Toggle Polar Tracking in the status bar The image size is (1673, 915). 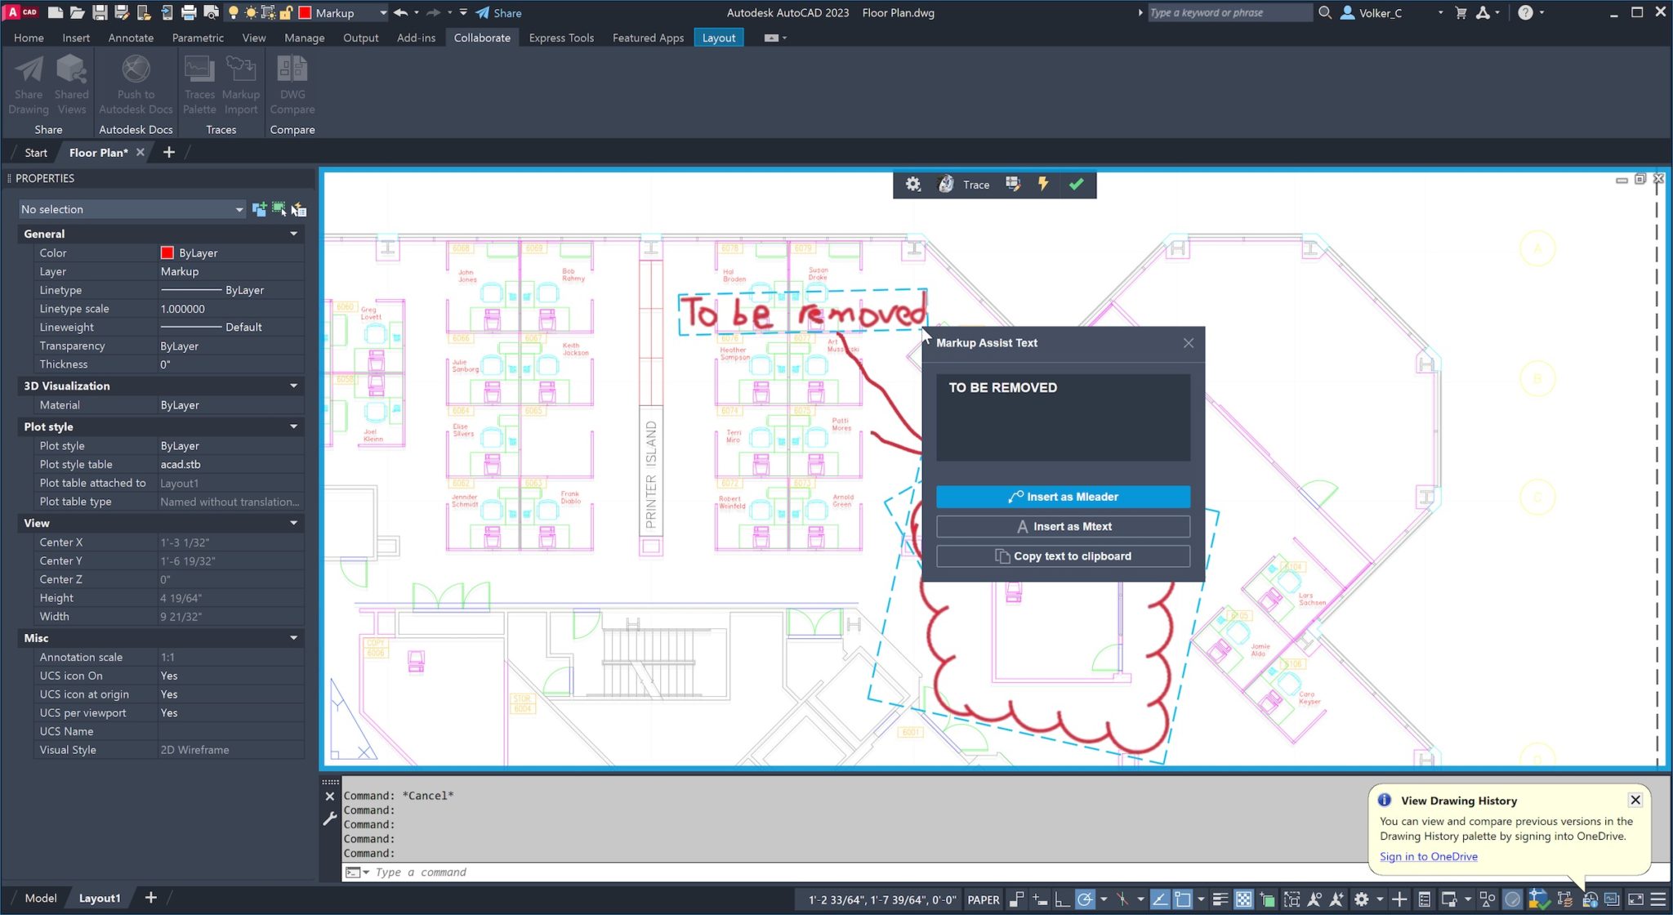click(1085, 899)
